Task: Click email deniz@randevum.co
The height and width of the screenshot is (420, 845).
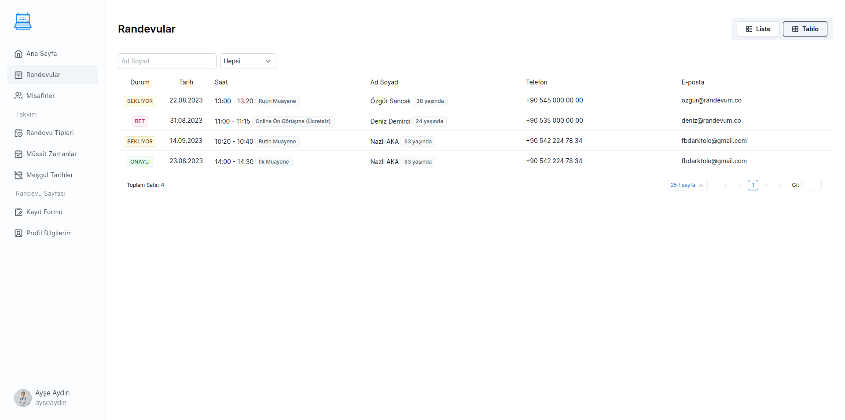Action: click(711, 121)
